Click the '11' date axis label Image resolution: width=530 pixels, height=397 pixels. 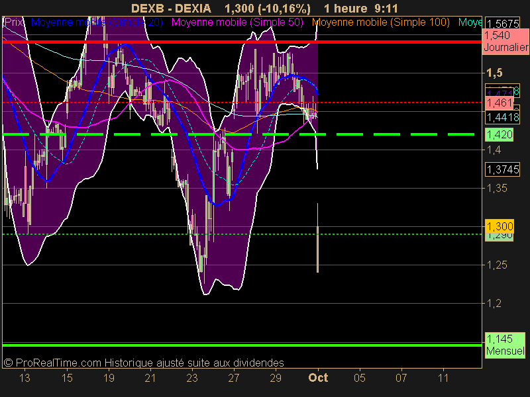tap(443, 378)
